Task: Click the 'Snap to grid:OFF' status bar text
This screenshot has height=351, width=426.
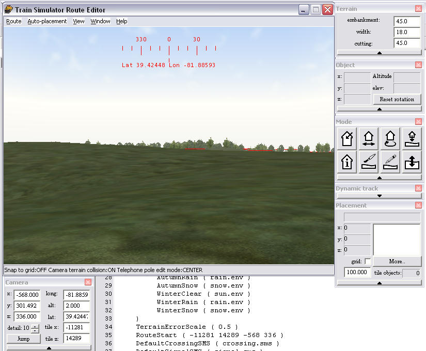Action: click(x=25, y=270)
